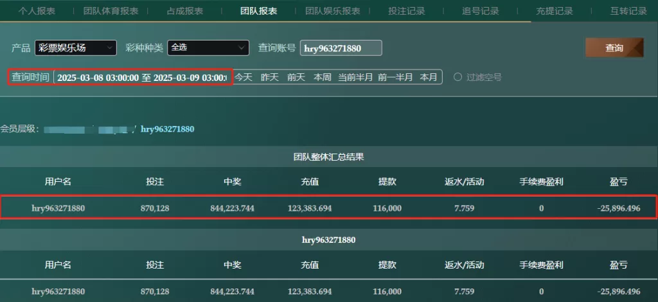Select the 占成报表 tab
658x302 pixels.
[185, 11]
